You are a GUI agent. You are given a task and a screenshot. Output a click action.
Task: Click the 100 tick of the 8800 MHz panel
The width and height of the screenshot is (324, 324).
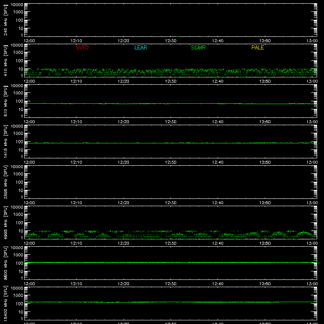point(19,263)
